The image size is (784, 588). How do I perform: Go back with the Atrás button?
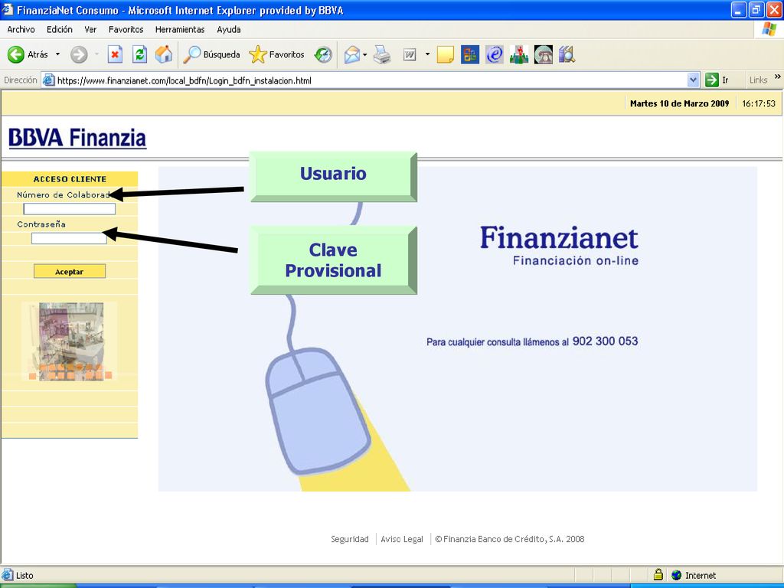tap(28, 54)
